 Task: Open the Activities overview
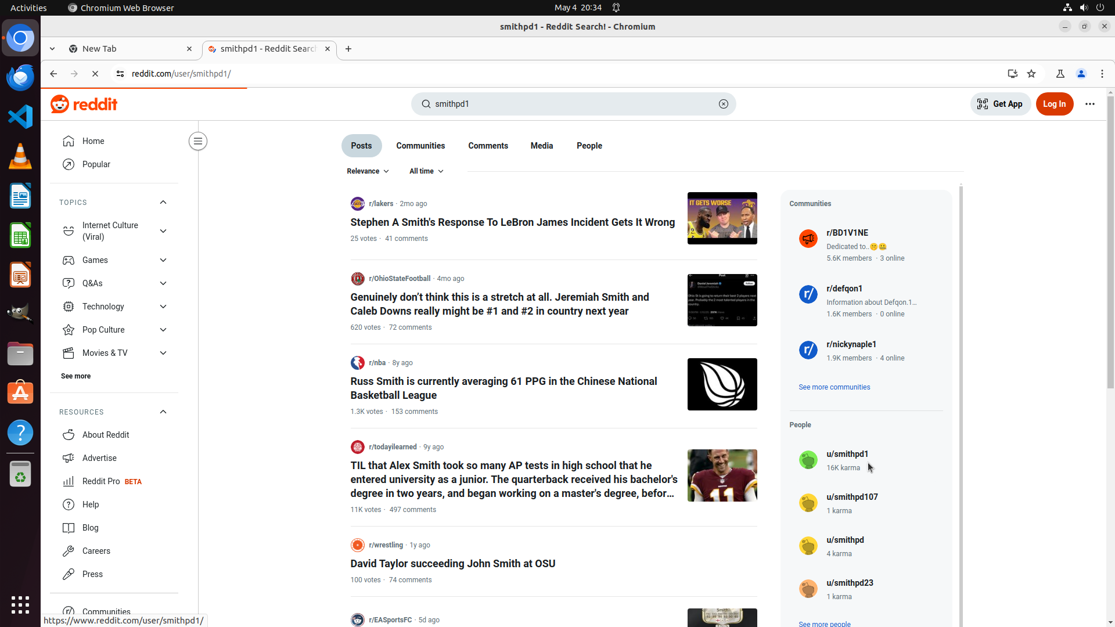[28, 8]
